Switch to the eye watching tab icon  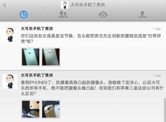tap(103, 15)
